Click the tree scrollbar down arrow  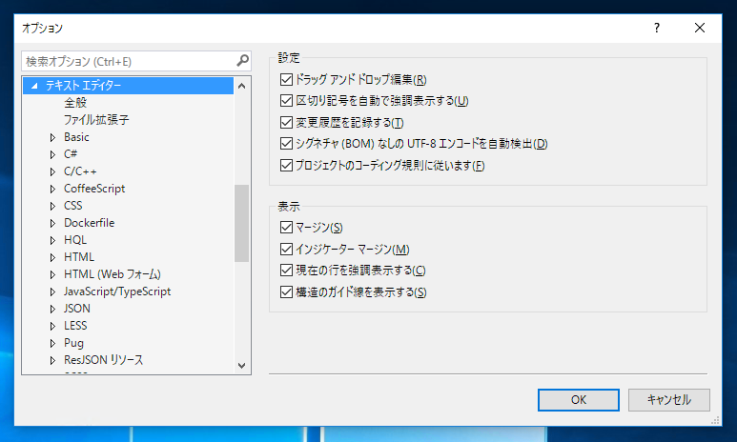(x=242, y=366)
